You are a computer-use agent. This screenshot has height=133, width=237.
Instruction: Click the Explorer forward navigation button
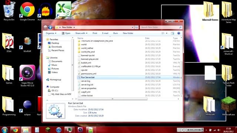(50, 27)
